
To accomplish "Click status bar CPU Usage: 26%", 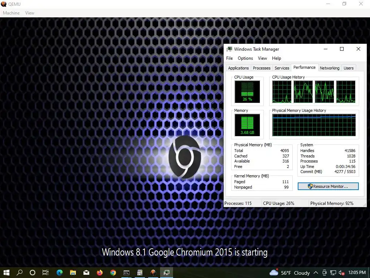I will click(x=279, y=203).
